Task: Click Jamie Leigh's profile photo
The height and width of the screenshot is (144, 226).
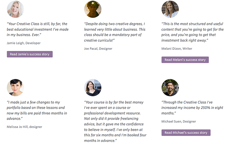Action: pos(15,9)
